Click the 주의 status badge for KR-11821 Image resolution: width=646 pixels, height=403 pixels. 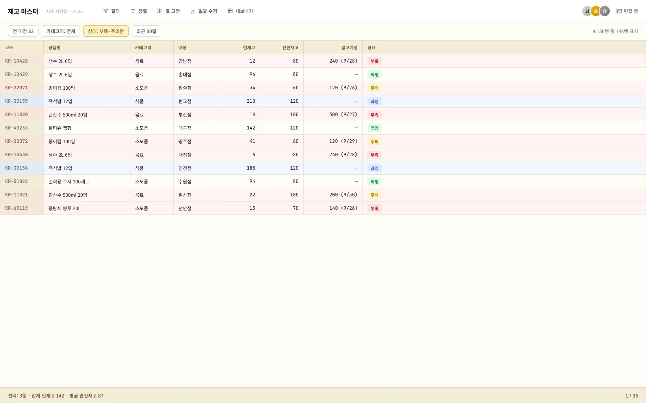tap(375, 195)
